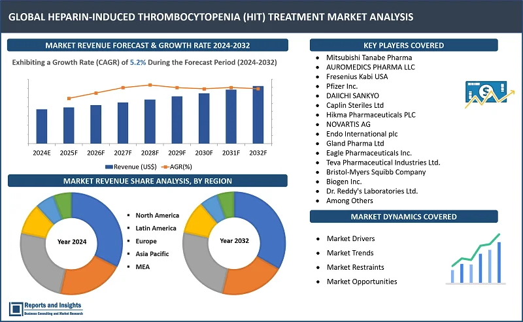This screenshot has width=523, height=322.
Task: Click 'DAIICHI SANKYO' entry
Action: (x=352, y=96)
